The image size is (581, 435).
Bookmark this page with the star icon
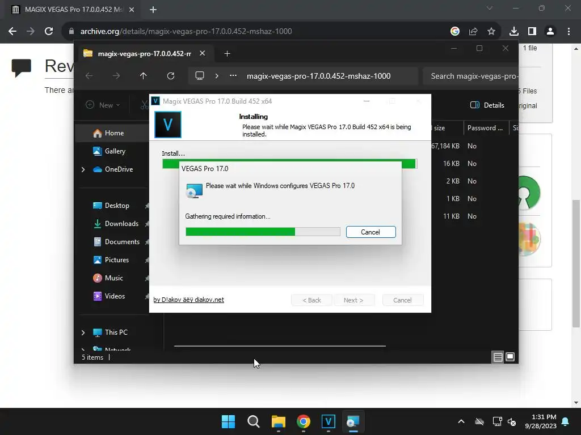[x=491, y=31]
